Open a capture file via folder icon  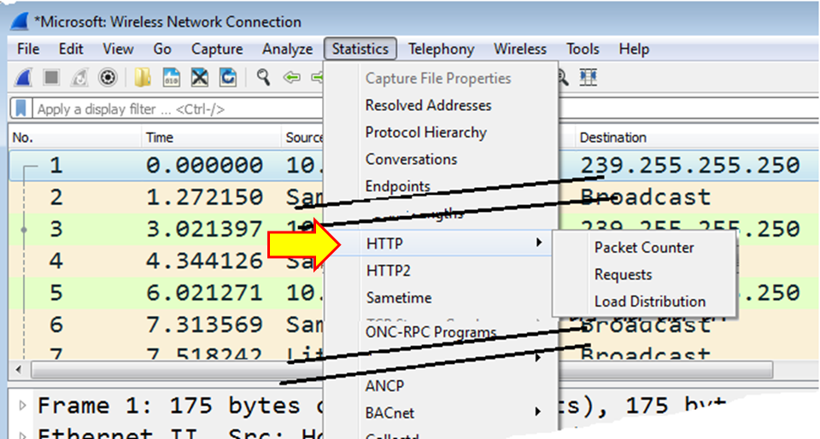pyautogui.click(x=143, y=78)
